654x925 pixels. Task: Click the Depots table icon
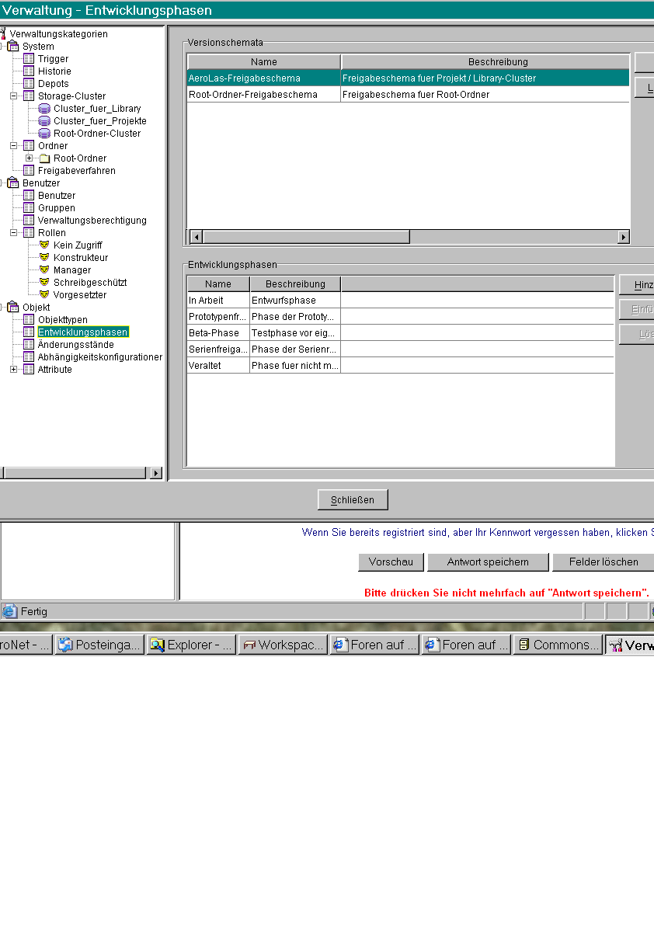pos(28,83)
